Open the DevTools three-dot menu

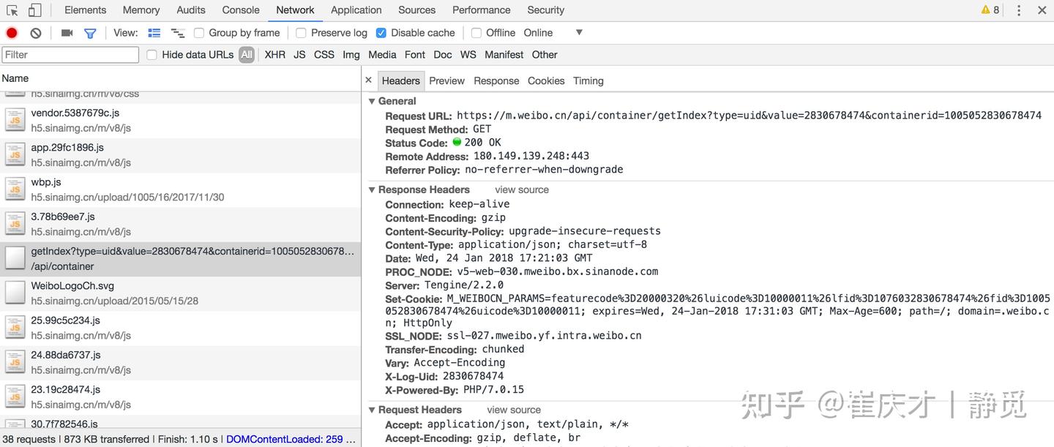1018,10
